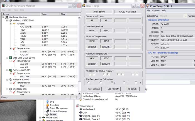Select the '-' idle calibration radio button
Screen dimensions: 195x121
pyautogui.click(x=101, y=83)
